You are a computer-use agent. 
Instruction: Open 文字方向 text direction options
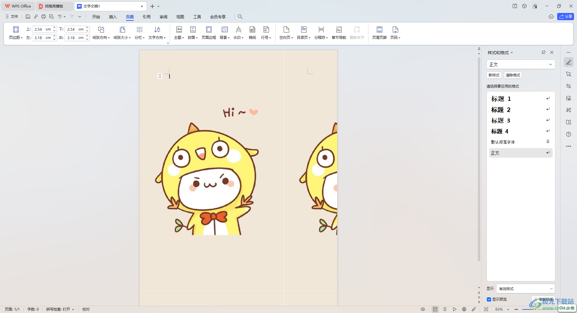[x=157, y=33]
